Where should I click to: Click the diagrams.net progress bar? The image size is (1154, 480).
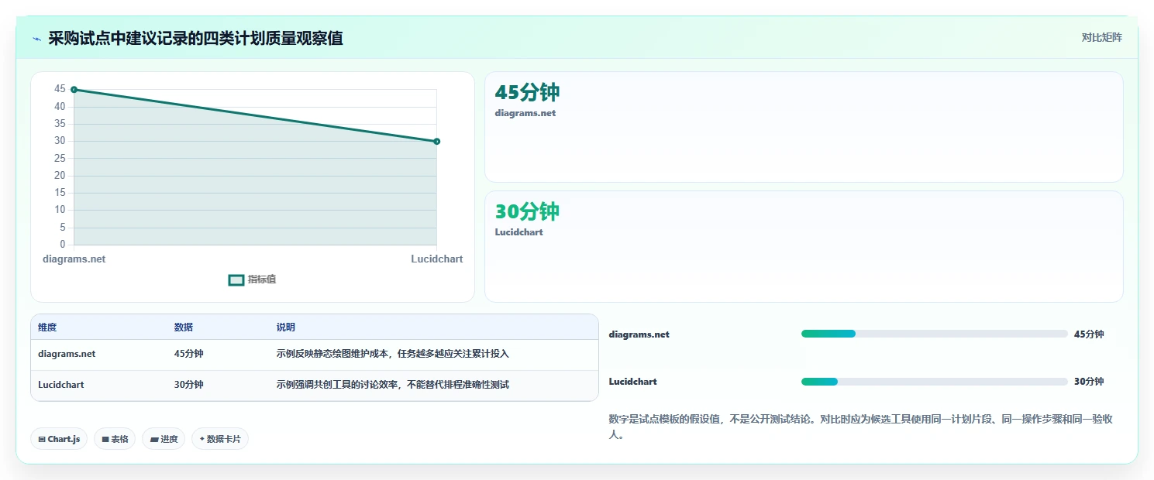tap(935, 334)
